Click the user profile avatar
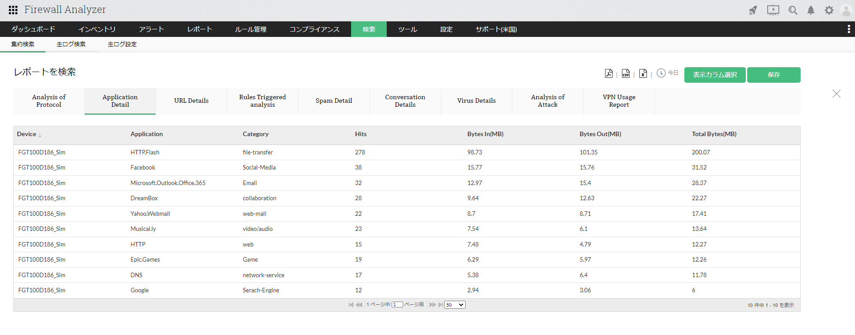 point(846,10)
